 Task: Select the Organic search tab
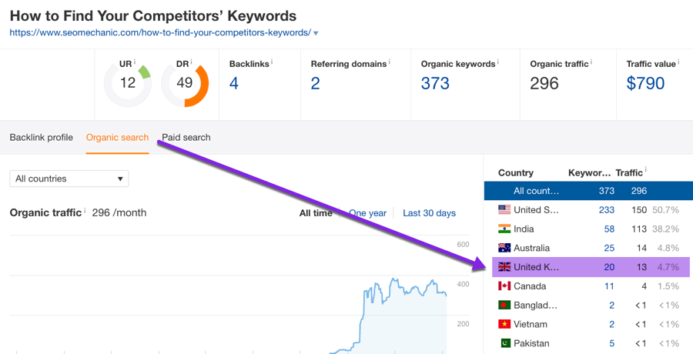click(x=117, y=137)
